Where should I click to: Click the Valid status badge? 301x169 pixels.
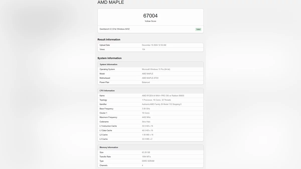[198, 29]
